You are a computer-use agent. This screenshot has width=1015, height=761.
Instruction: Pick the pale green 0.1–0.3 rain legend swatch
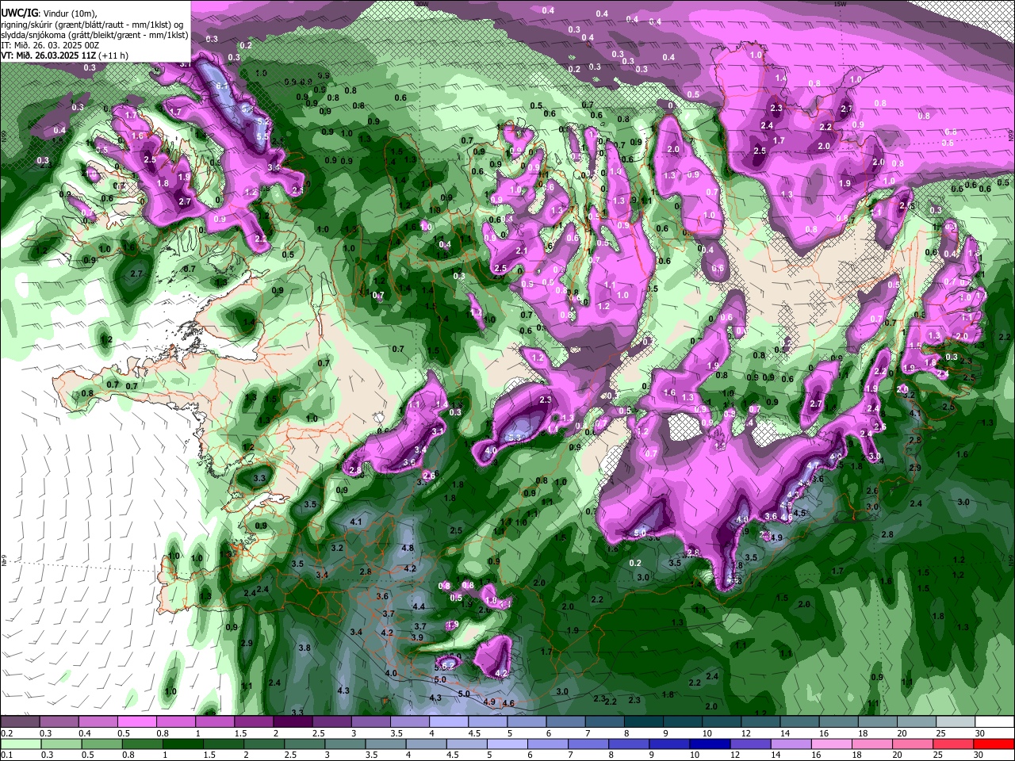[20, 744]
